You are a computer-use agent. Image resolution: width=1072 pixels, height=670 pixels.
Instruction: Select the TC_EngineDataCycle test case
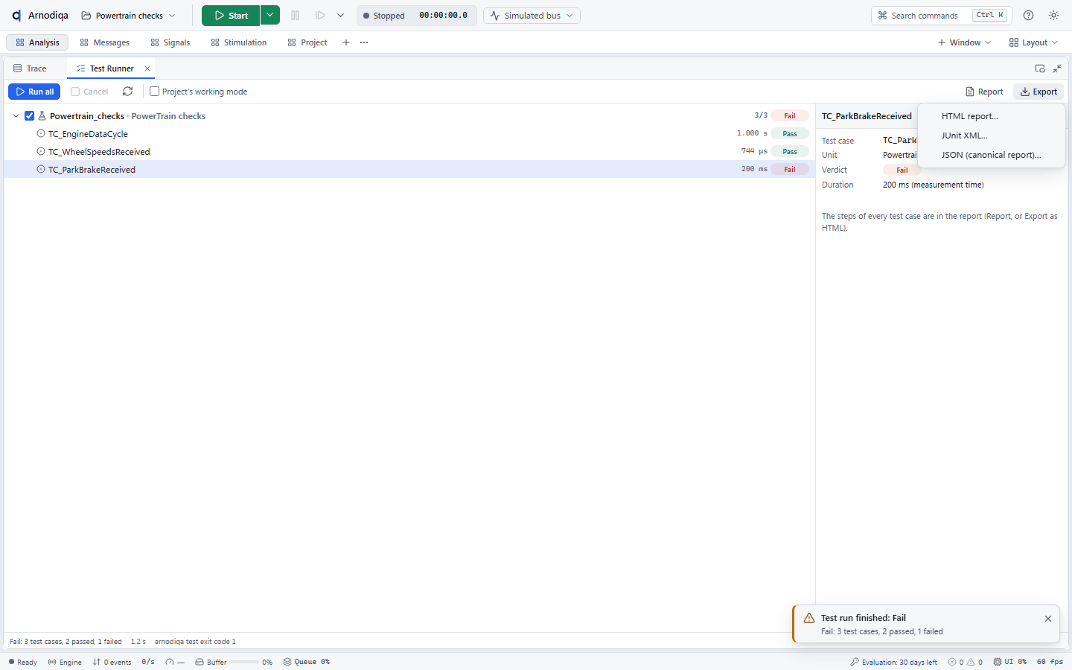[x=409, y=134]
